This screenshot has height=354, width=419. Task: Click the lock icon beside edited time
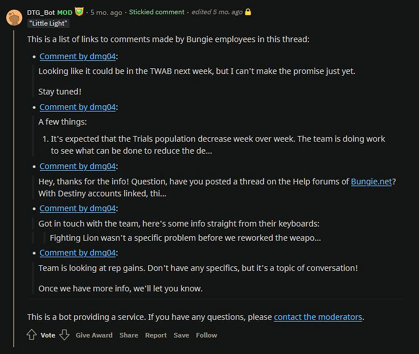(x=248, y=12)
